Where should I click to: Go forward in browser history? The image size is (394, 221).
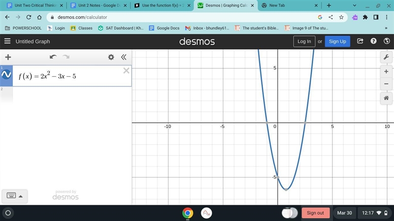(18, 17)
